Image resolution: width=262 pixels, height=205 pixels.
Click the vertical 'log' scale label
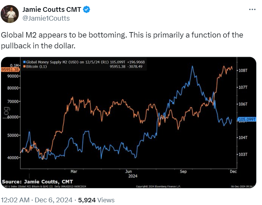pyautogui.click(x=6, y=112)
